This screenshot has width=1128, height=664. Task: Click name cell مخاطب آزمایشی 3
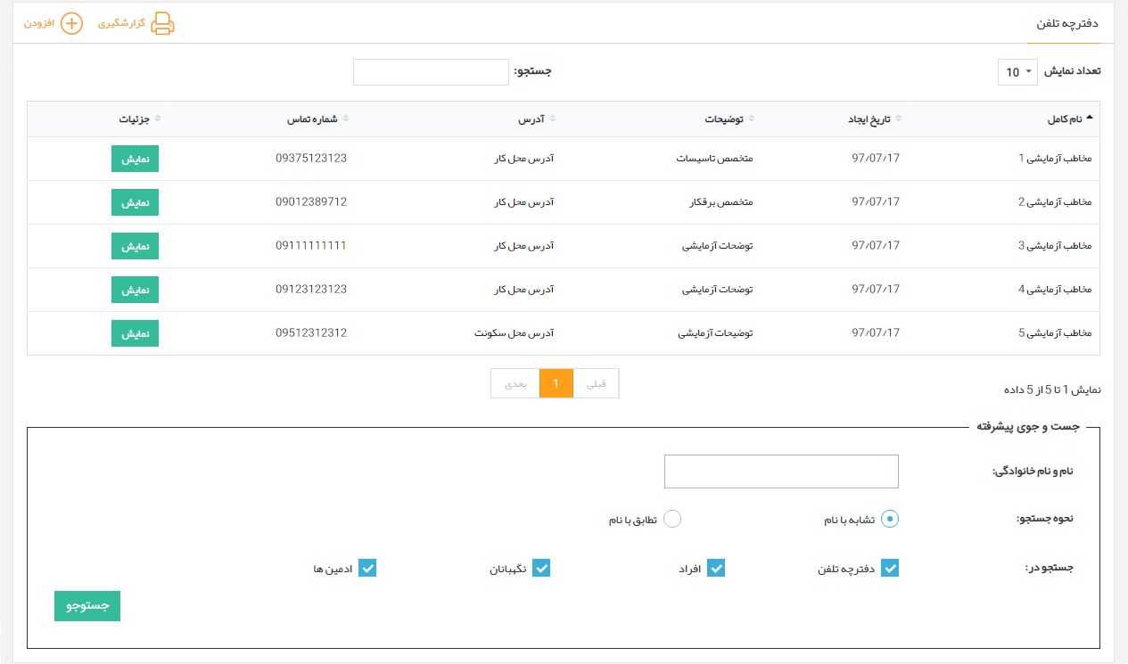pyautogui.click(x=1055, y=246)
